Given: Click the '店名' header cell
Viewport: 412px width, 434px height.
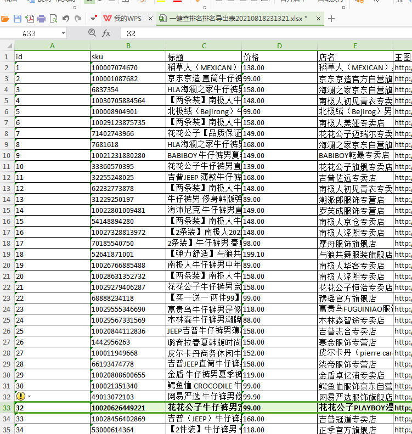Looking at the screenshot, I should (x=355, y=57).
